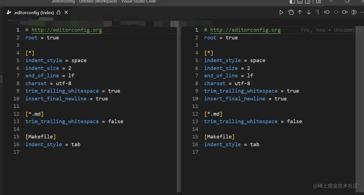The height and width of the screenshot is (195, 364).
Task: Open previous revision with left-arrow commit icon
Action: click(x=327, y=12)
